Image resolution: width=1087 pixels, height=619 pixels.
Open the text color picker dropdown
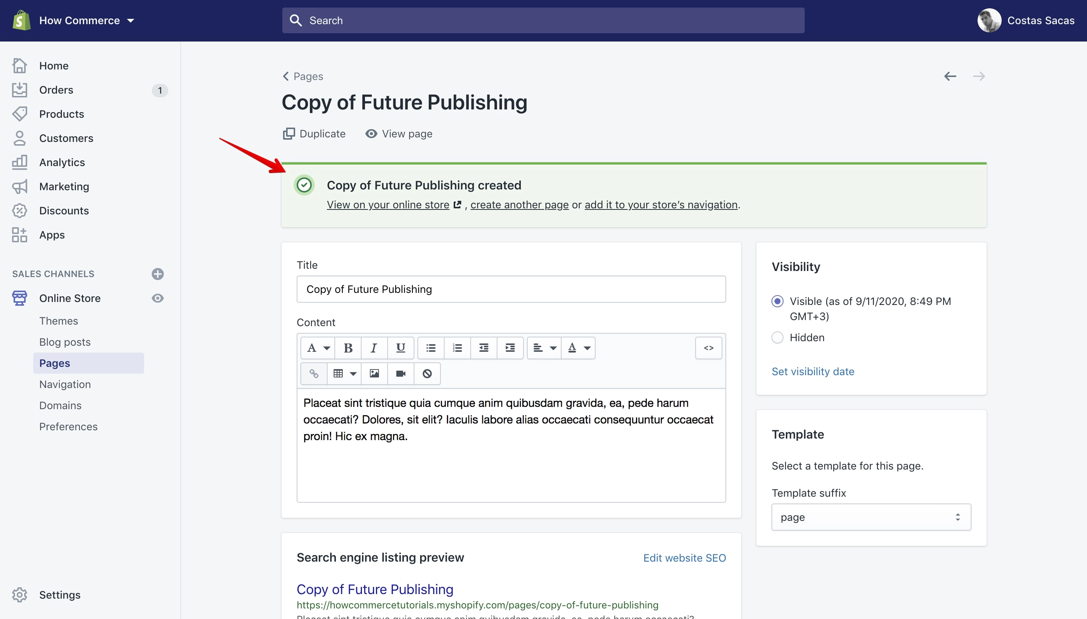(579, 348)
